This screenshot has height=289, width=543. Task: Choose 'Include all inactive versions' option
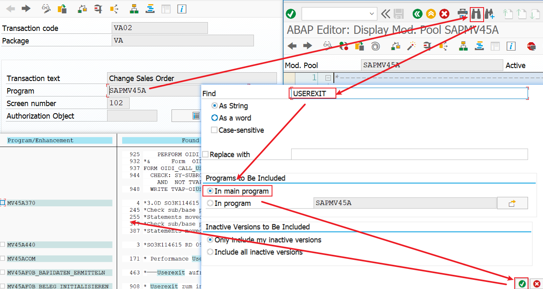pos(210,252)
